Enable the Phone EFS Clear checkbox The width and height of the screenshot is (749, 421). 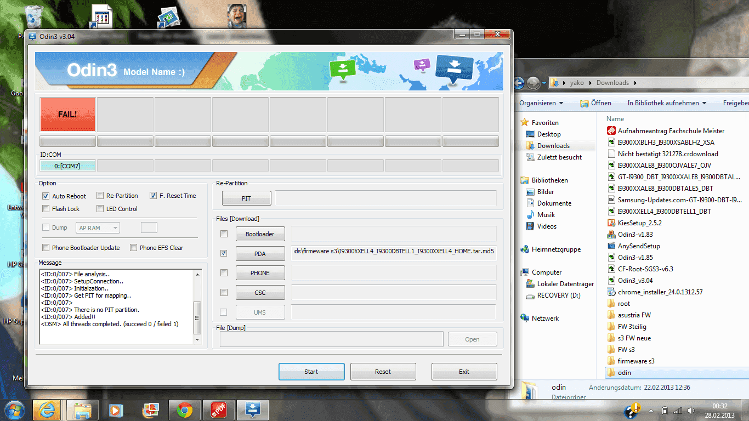134,248
